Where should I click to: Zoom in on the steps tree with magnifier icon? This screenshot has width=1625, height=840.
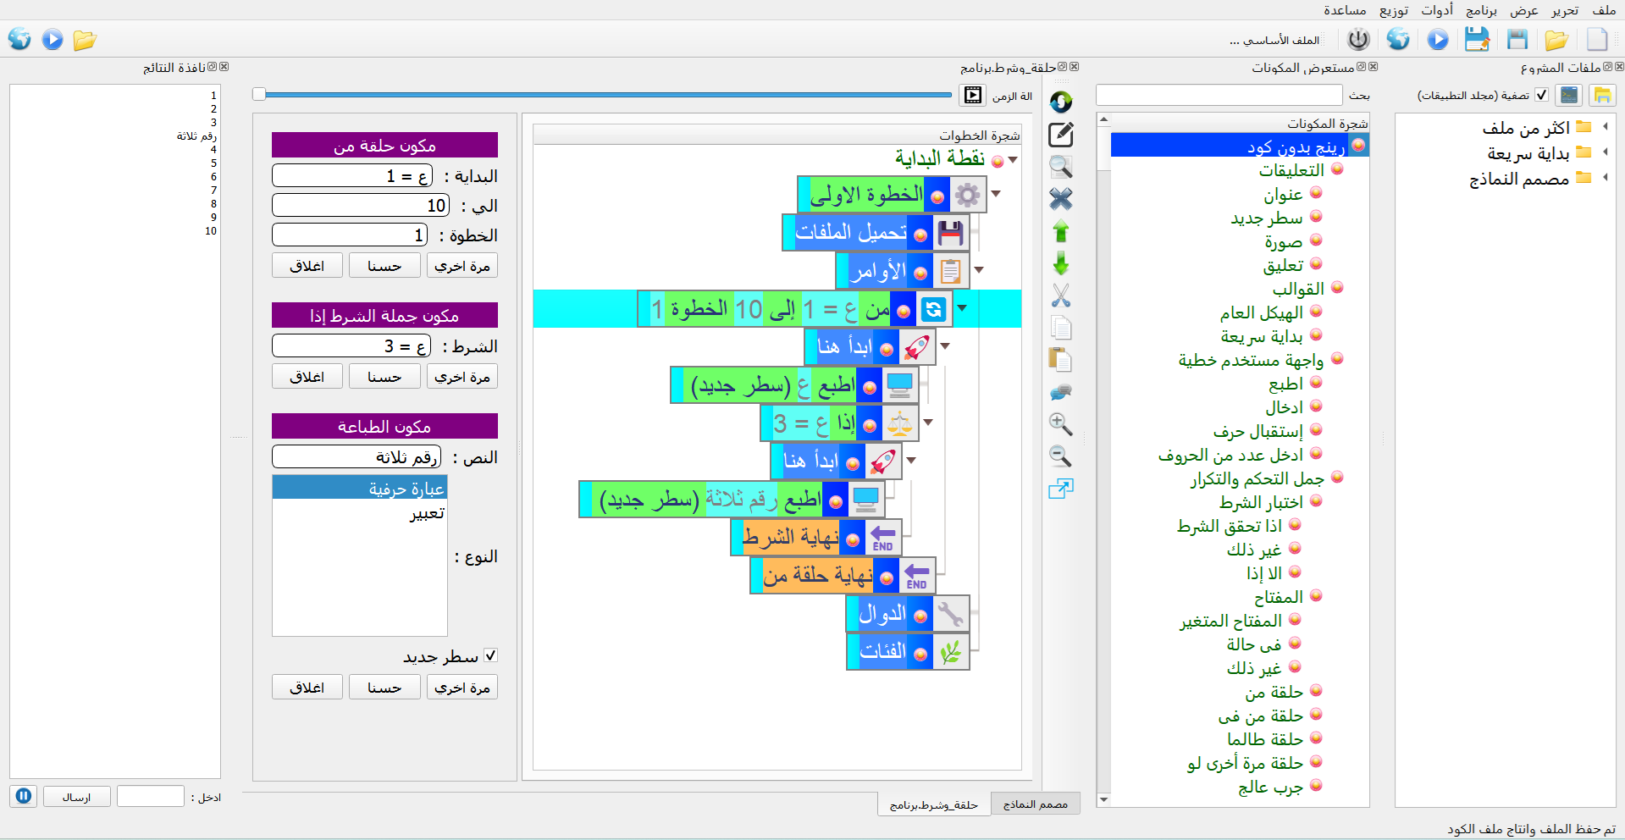pos(1060,424)
